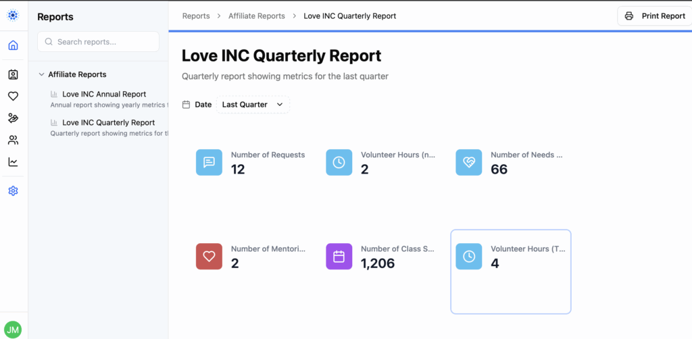Open the hand-with-heart icon in sidebar
Image resolution: width=692 pixels, height=339 pixels.
[x=14, y=118]
